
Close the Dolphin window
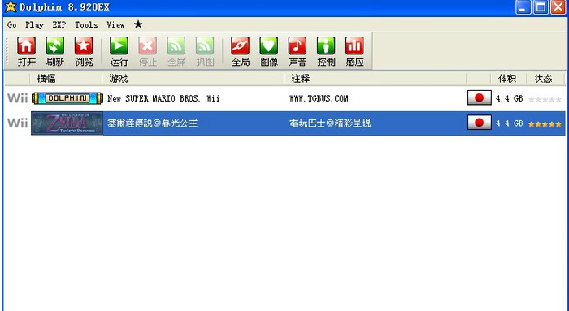tap(558, 7)
